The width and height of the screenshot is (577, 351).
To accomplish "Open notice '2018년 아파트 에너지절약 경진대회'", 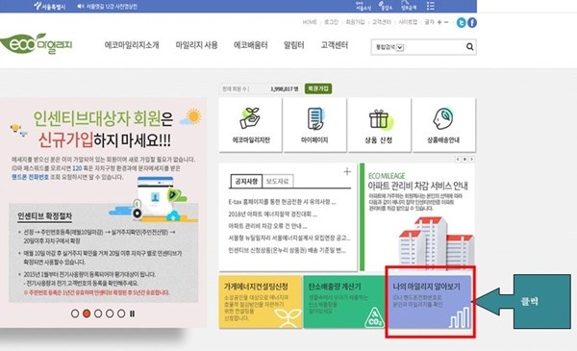I will pyautogui.click(x=273, y=214).
